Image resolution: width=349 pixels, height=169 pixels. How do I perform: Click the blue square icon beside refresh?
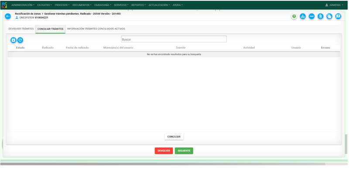[x=14, y=40]
